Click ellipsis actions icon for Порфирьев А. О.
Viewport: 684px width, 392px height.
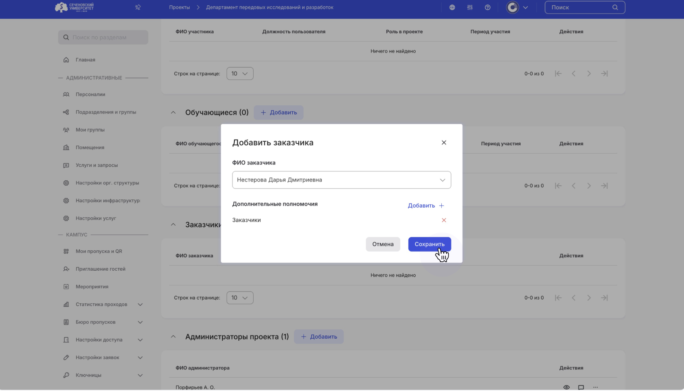pyautogui.click(x=596, y=387)
